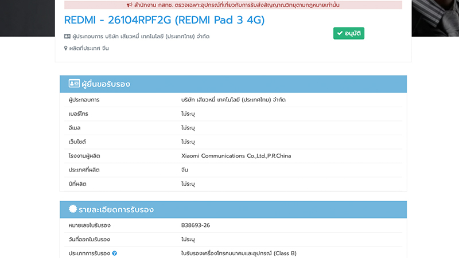Viewport: 459px width, 258px height.
Task: Click the certificate badge icon in the รายละเอียดการรับรอง header
Action: (x=73, y=209)
